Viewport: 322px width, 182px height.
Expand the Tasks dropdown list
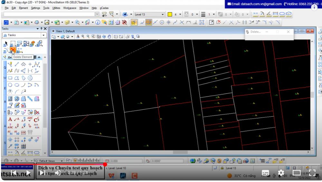click(43, 35)
